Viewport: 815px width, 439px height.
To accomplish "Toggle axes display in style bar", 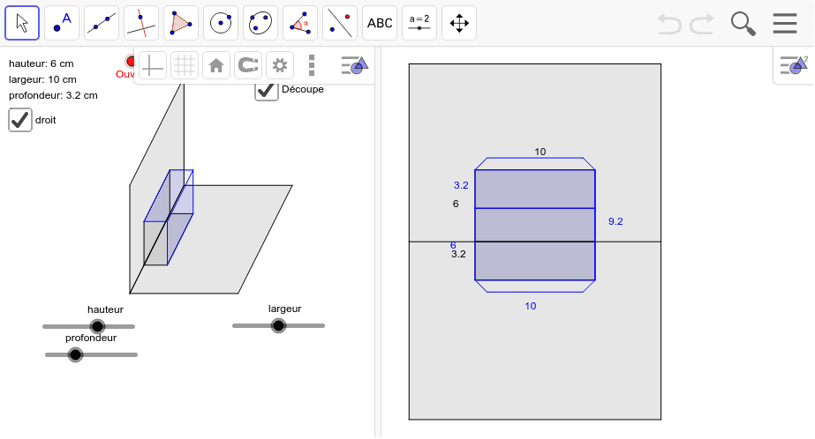I will [x=152, y=65].
